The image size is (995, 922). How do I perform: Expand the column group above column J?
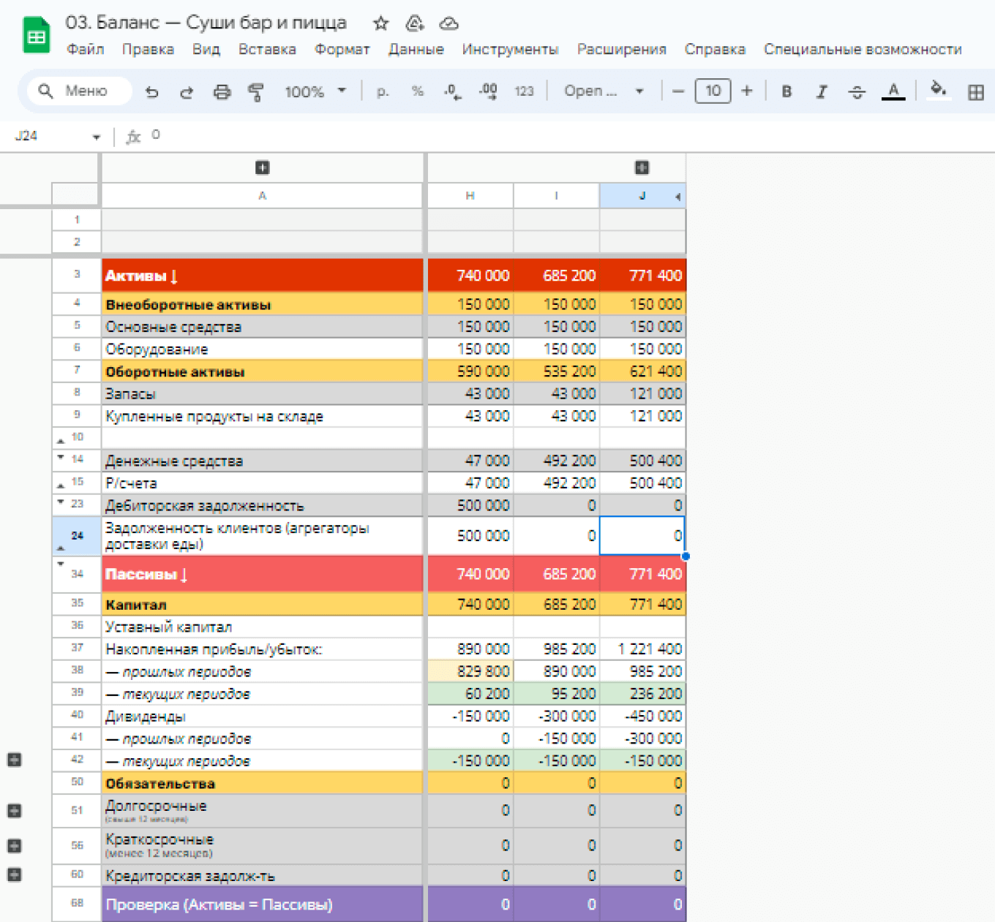click(642, 167)
